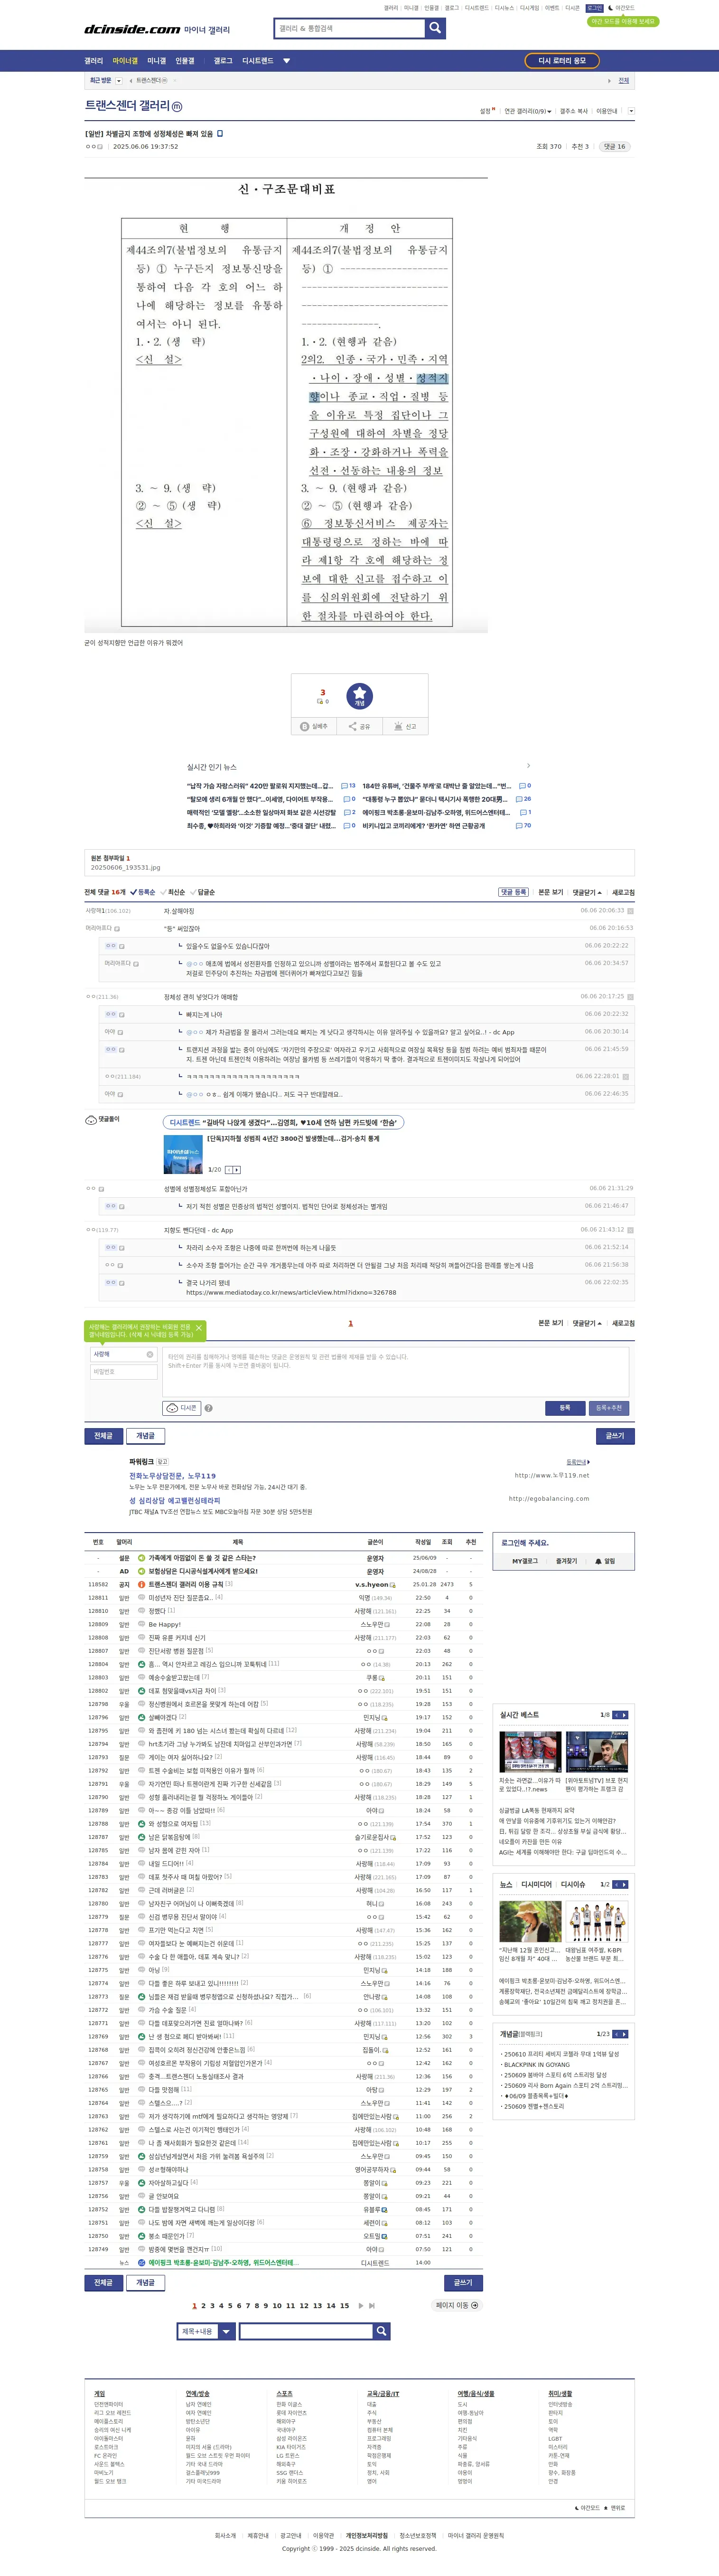
Task: Open the 연관 갤러리(0/9) dropdown
Action: 527,111
